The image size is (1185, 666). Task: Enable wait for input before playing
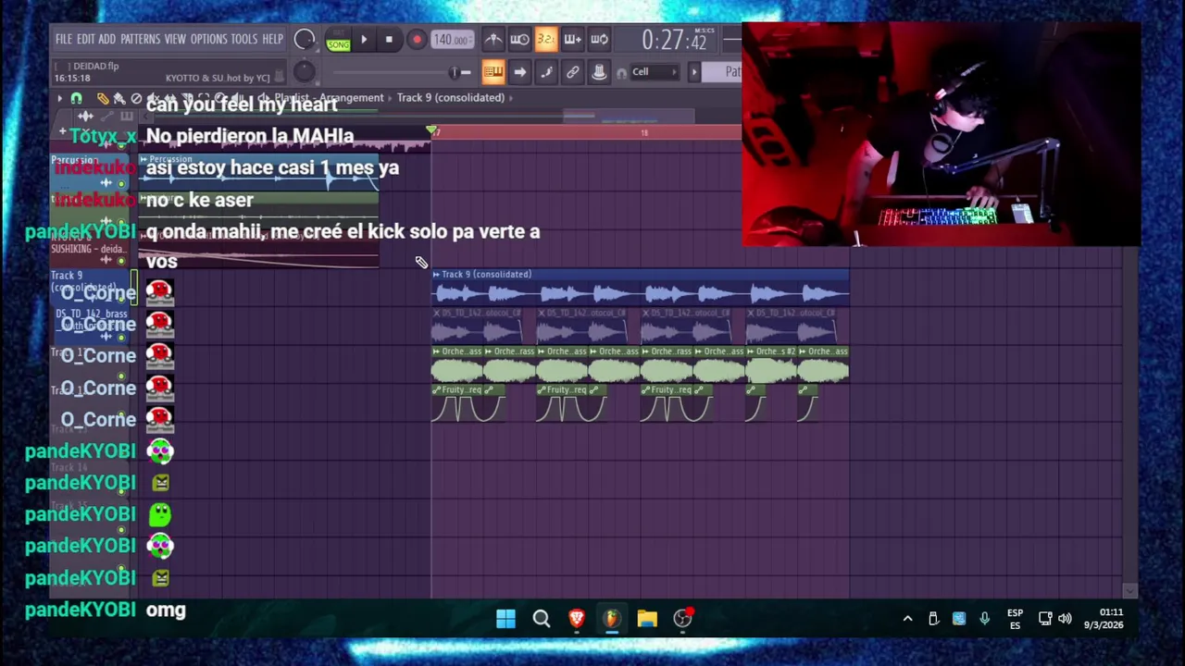[x=519, y=39]
